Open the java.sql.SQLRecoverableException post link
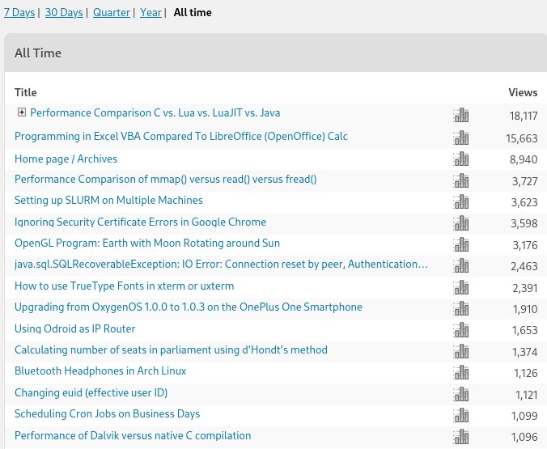This screenshot has width=547, height=449. click(221, 265)
